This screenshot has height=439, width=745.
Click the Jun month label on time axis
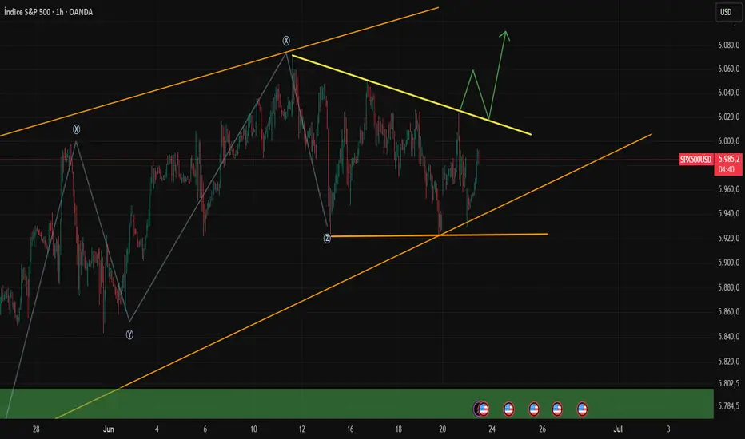pyautogui.click(x=109, y=429)
